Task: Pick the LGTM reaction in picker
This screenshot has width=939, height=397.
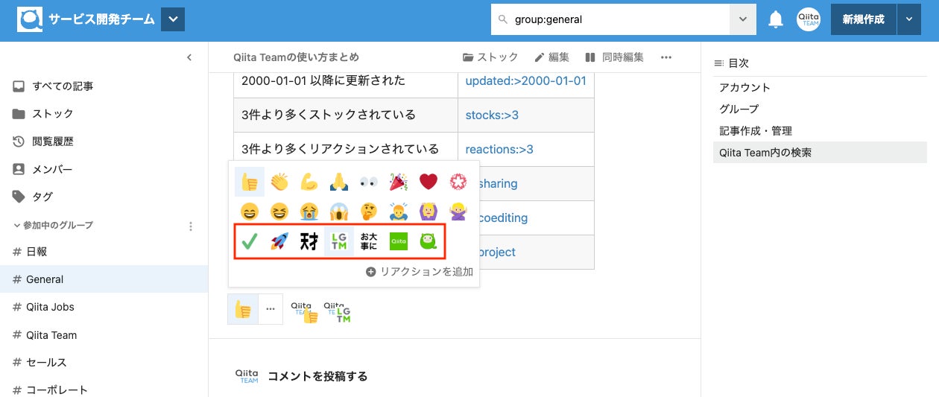Action: pos(339,241)
